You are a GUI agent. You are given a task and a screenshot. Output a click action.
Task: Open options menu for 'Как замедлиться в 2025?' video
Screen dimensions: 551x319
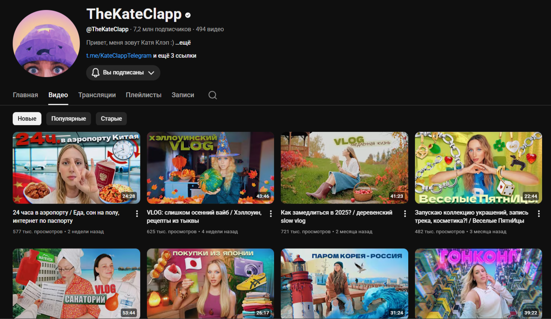point(405,214)
